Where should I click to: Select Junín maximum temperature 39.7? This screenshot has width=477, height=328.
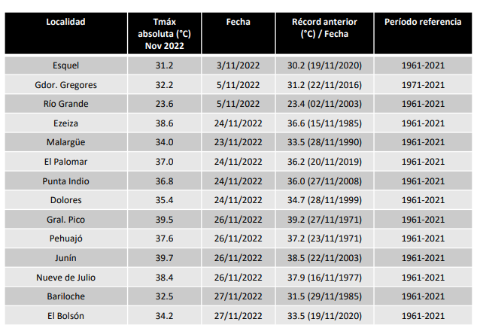coord(164,258)
